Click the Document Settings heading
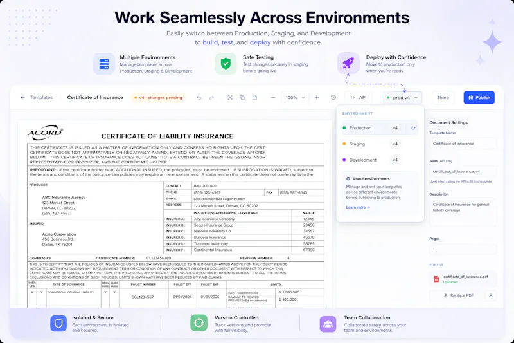Image resolution: width=514 pixels, height=343 pixels. [448, 122]
